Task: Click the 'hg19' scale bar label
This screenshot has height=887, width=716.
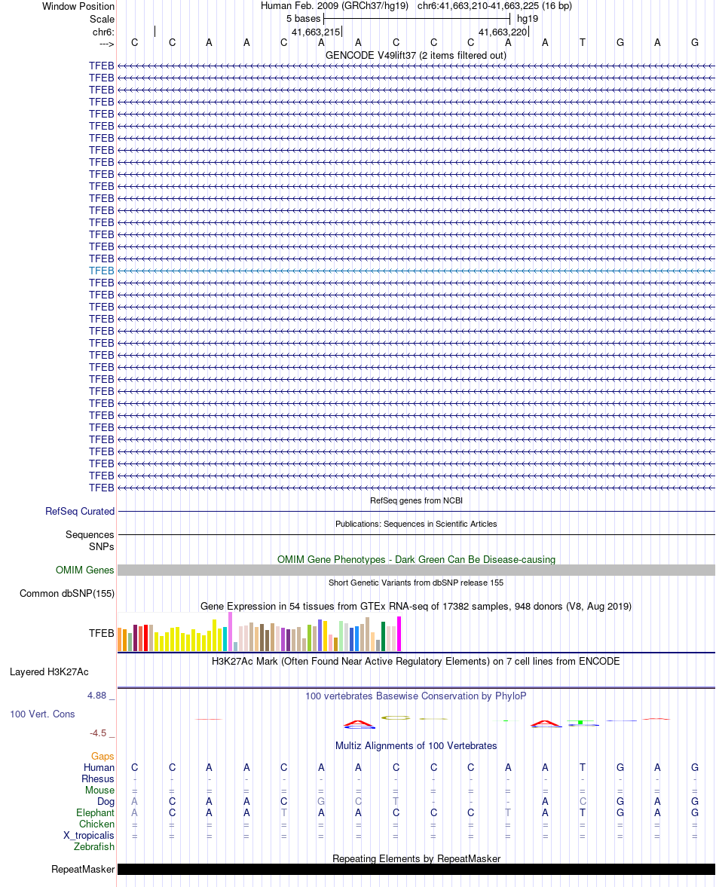Action: (x=528, y=19)
